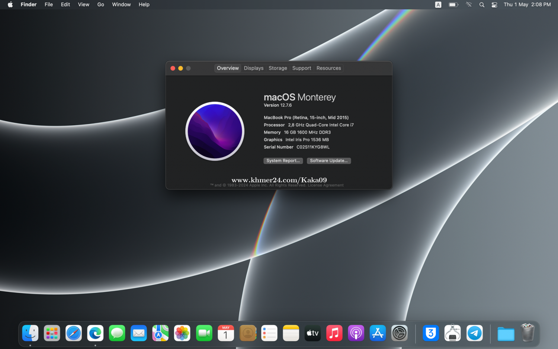Open the View menu
Image resolution: width=558 pixels, height=349 pixels.
click(x=84, y=4)
